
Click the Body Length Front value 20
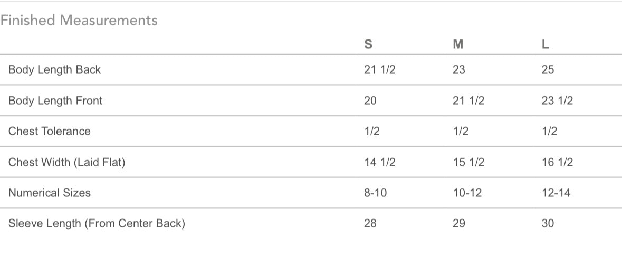(370, 101)
